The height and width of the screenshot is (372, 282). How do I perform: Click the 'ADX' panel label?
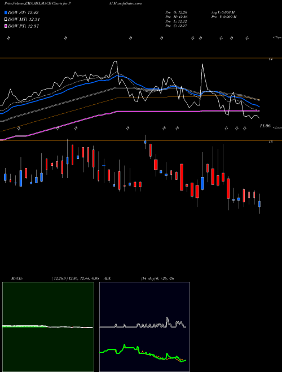(107, 278)
